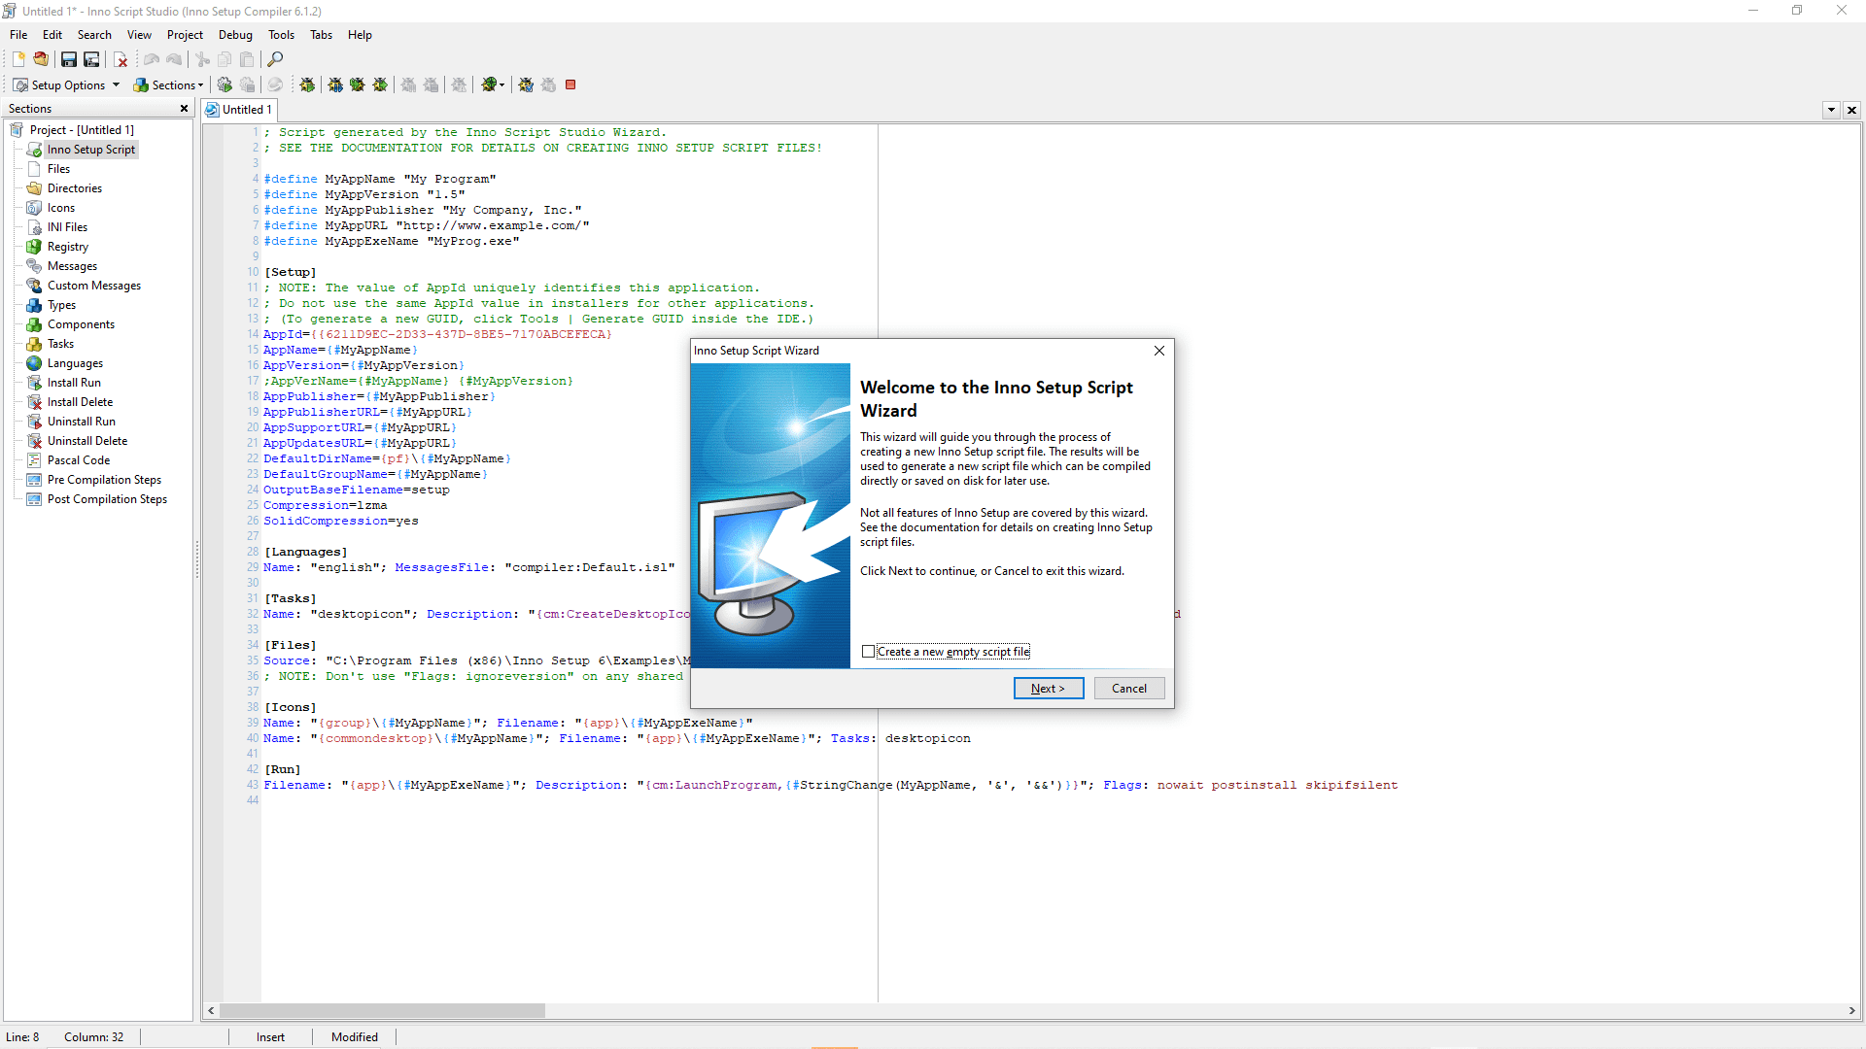
Task: Compile the script with the gear icon
Action: pyautogui.click(x=225, y=85)
